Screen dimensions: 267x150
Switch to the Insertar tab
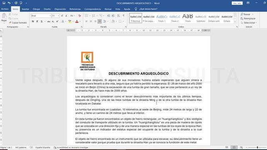tap(25, 9)
